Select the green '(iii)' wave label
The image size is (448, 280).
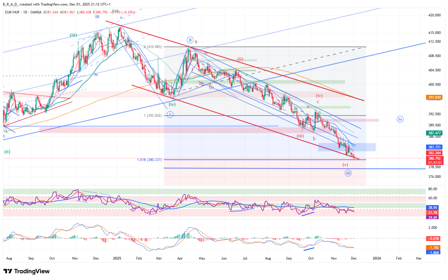73,35
